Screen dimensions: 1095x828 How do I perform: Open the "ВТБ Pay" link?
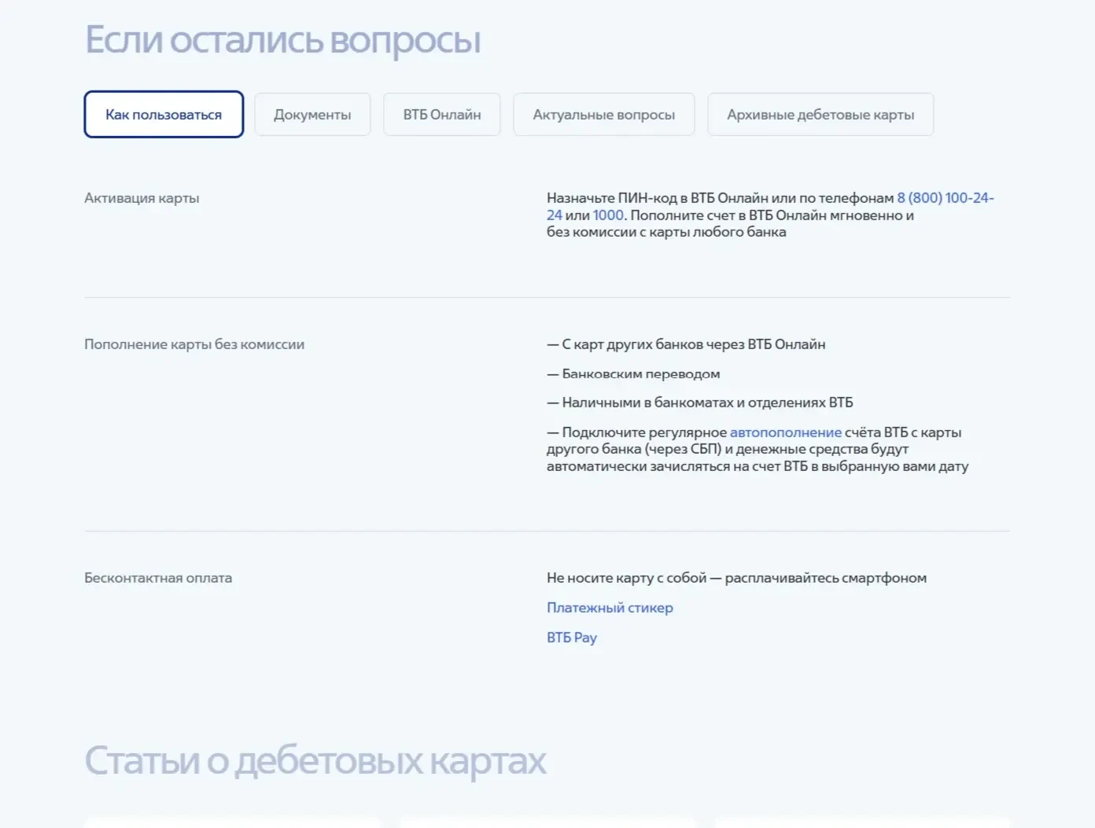pos(572,638)
